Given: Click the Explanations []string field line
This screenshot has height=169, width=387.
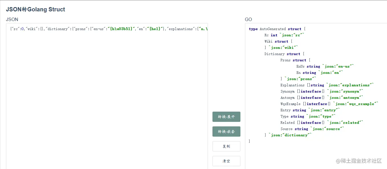Looking at the screenshot, I should (327, 85).
